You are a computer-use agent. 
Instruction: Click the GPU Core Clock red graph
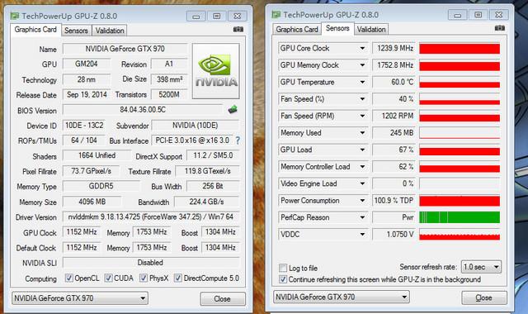tap(460, 48)
